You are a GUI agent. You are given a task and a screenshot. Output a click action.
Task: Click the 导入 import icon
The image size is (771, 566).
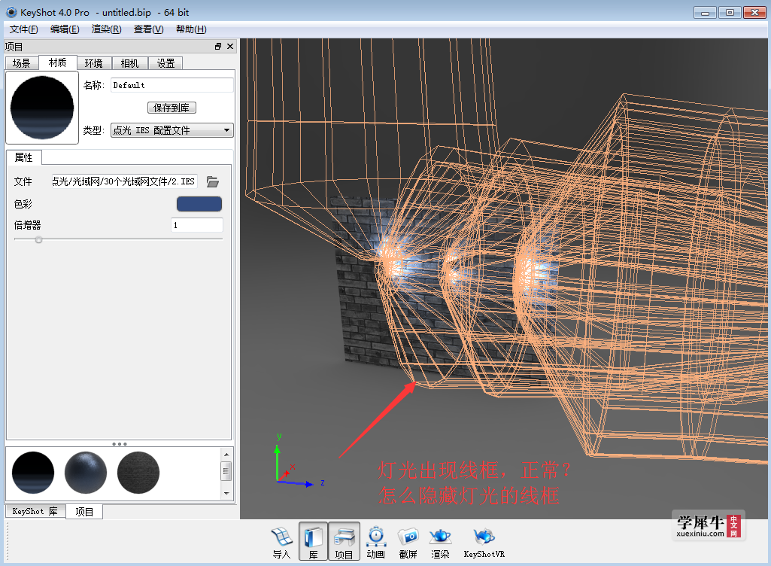(x=282, y=542)
